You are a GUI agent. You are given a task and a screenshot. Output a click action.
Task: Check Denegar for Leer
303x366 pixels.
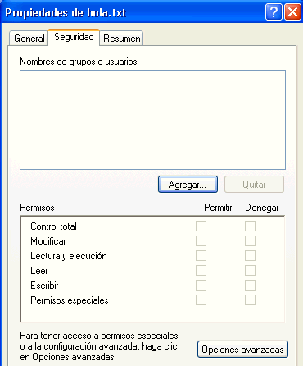pyautogui.click(x=250, y=271)
